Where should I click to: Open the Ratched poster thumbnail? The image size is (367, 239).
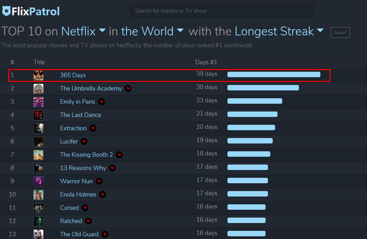point(38,221)
